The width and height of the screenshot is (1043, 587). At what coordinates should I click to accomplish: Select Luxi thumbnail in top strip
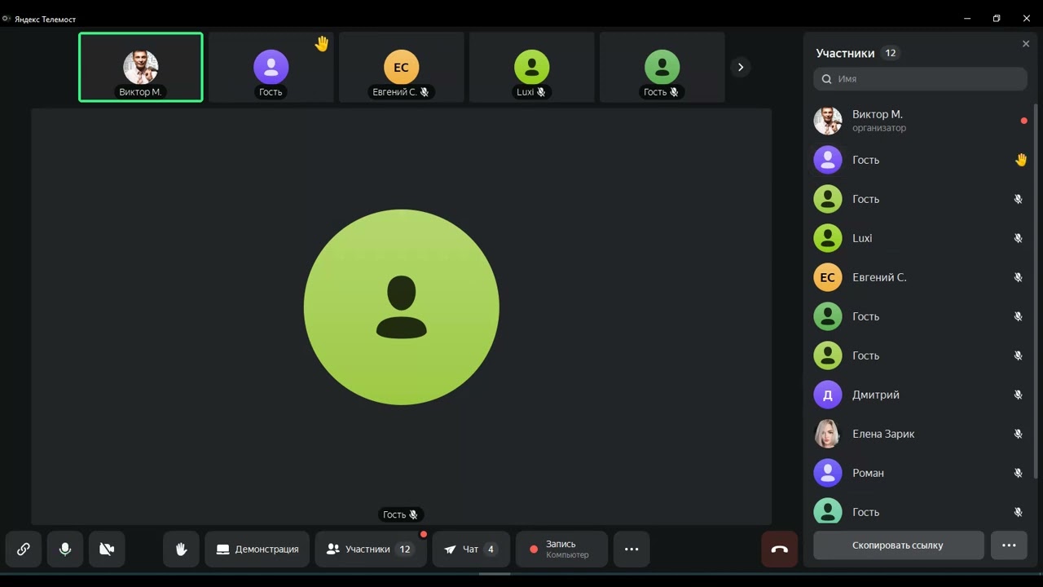click(531, 67)
